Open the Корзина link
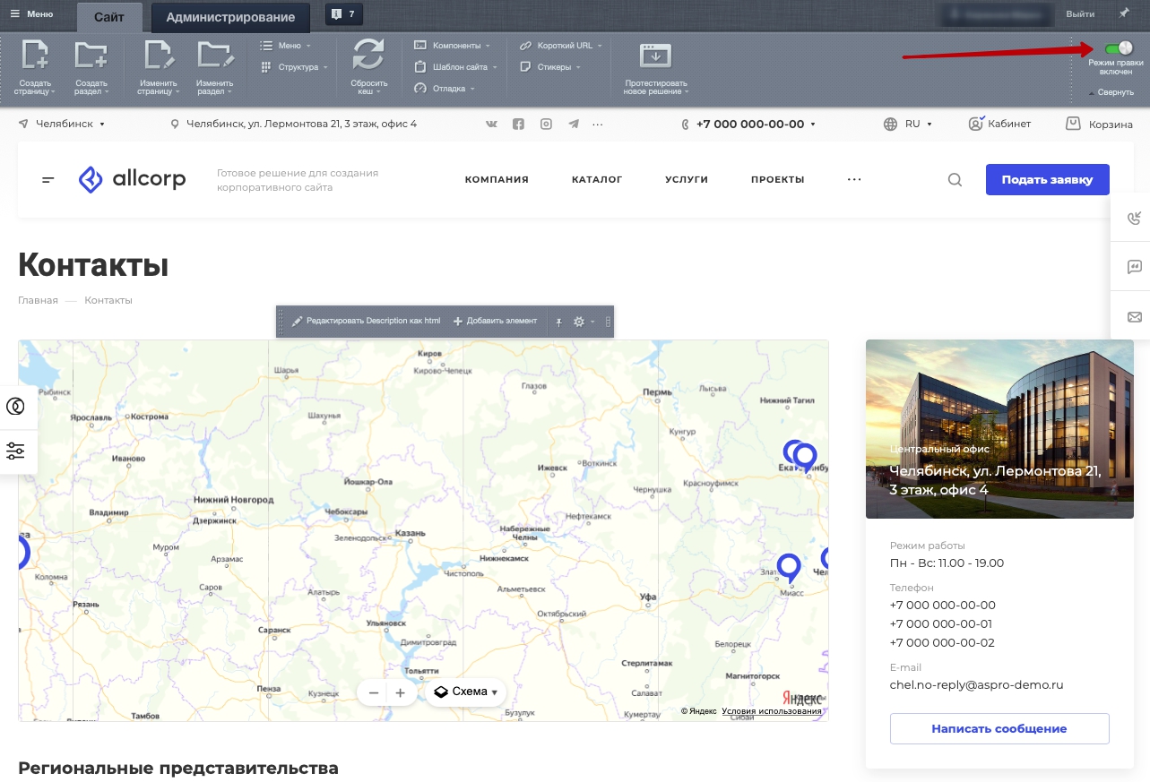Screen dimensions: 1150x782 [1099, 124]
